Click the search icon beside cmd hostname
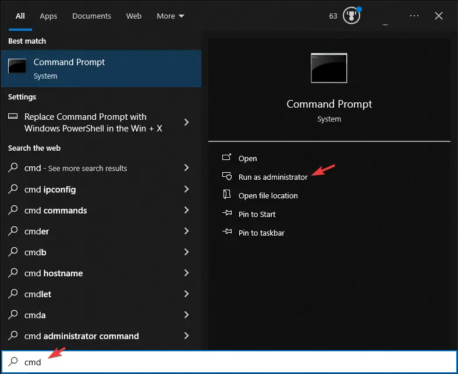 point(13,273)
